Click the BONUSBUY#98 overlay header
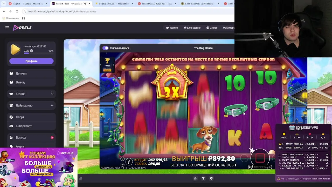 pyautogui.click(x=303, y=128)
